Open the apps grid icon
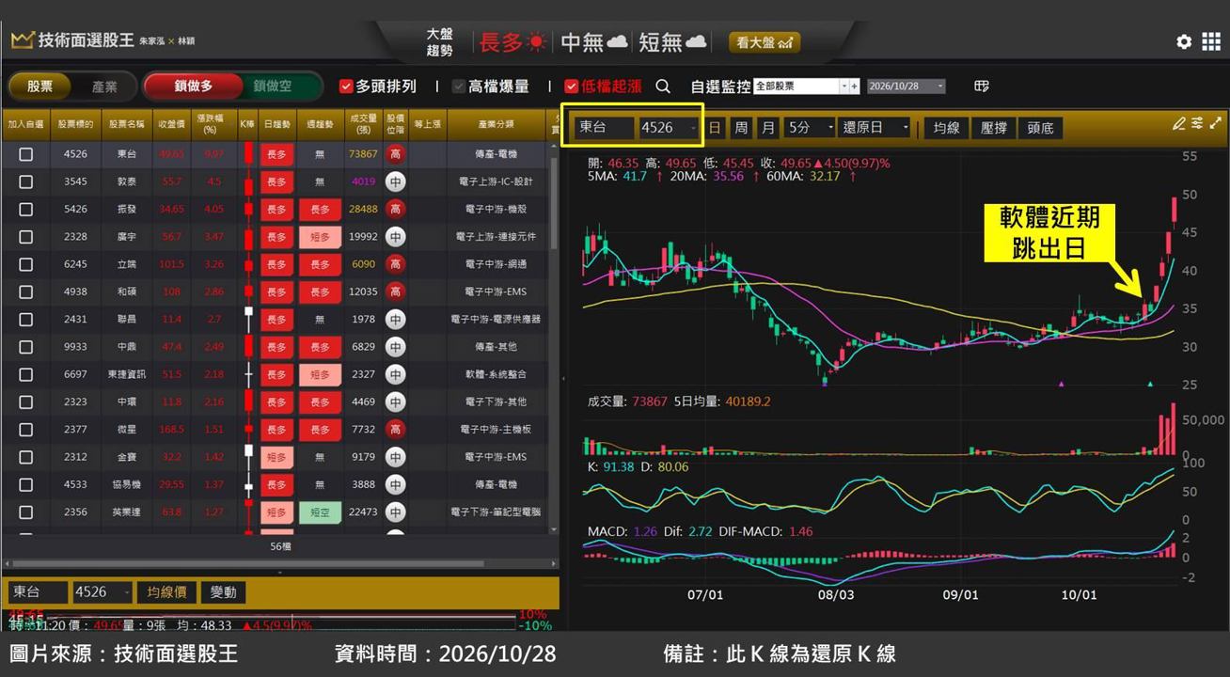The height and width of the screenshot is (677, 1230). [x=1211, y=41]
